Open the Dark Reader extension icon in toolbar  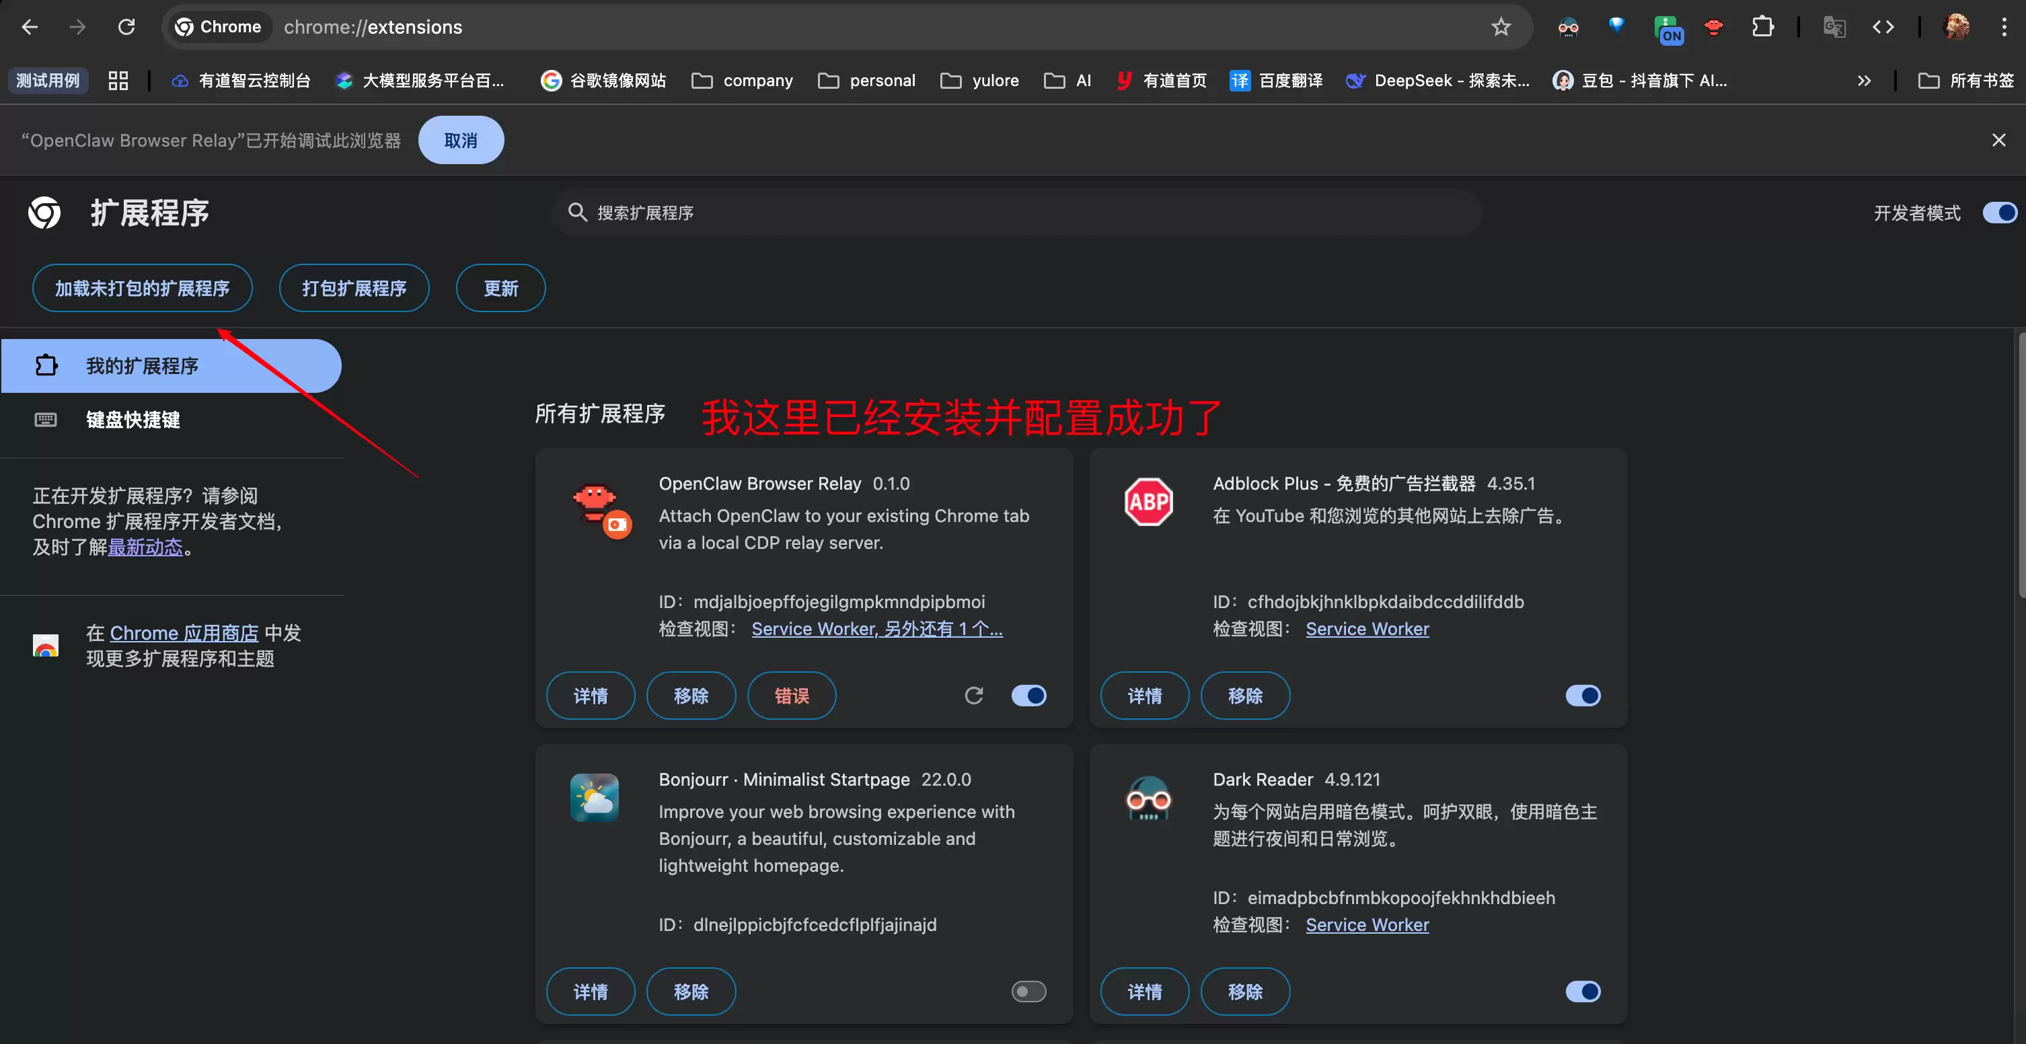1568,26
